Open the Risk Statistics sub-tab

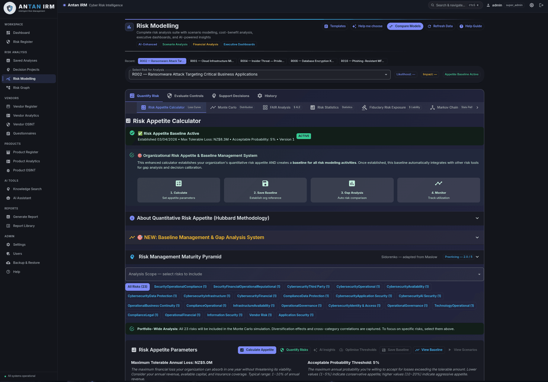[332, 108]
